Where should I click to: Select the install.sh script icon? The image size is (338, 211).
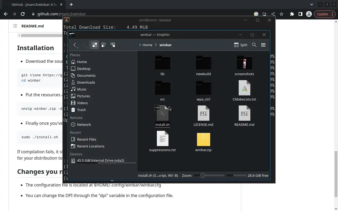tap(163, 113)
